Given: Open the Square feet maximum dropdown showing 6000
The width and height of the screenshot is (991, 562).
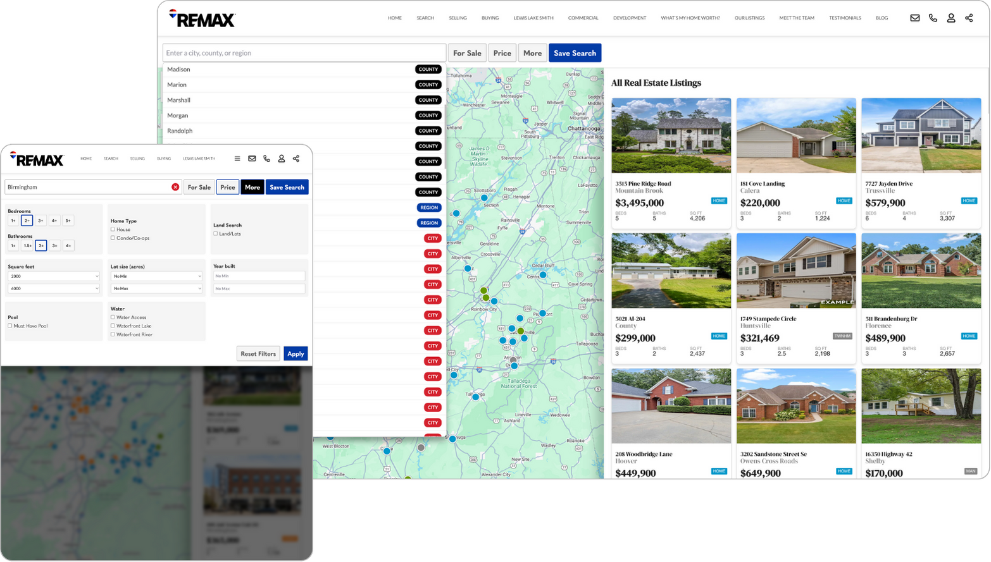Looking at the screenshot, I should [54, 289].
